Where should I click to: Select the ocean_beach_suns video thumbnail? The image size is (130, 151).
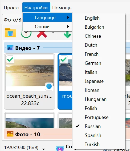click(x=30, y=73)
